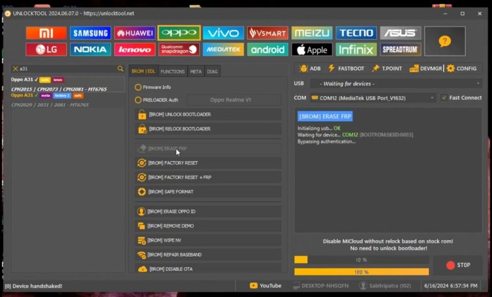
Task: Clear the a31 search with X icon
Action: [15, 68]
